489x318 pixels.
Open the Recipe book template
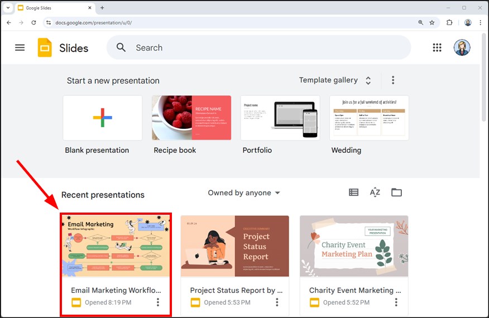click(x=191, y=118)
